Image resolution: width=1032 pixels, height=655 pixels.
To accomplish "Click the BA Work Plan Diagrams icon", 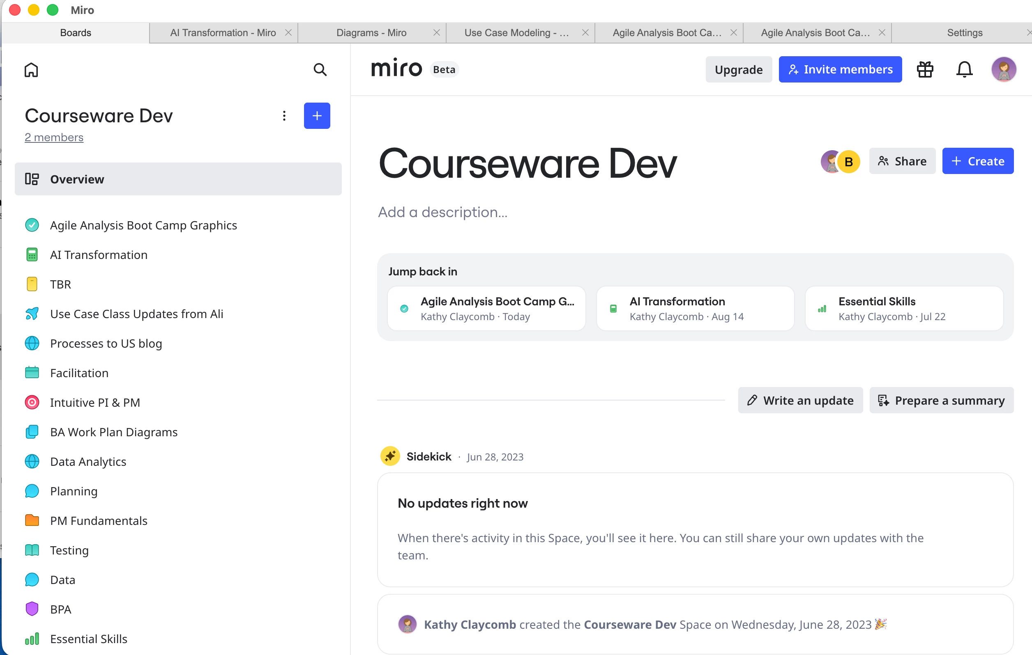I will tap(32, 432).
